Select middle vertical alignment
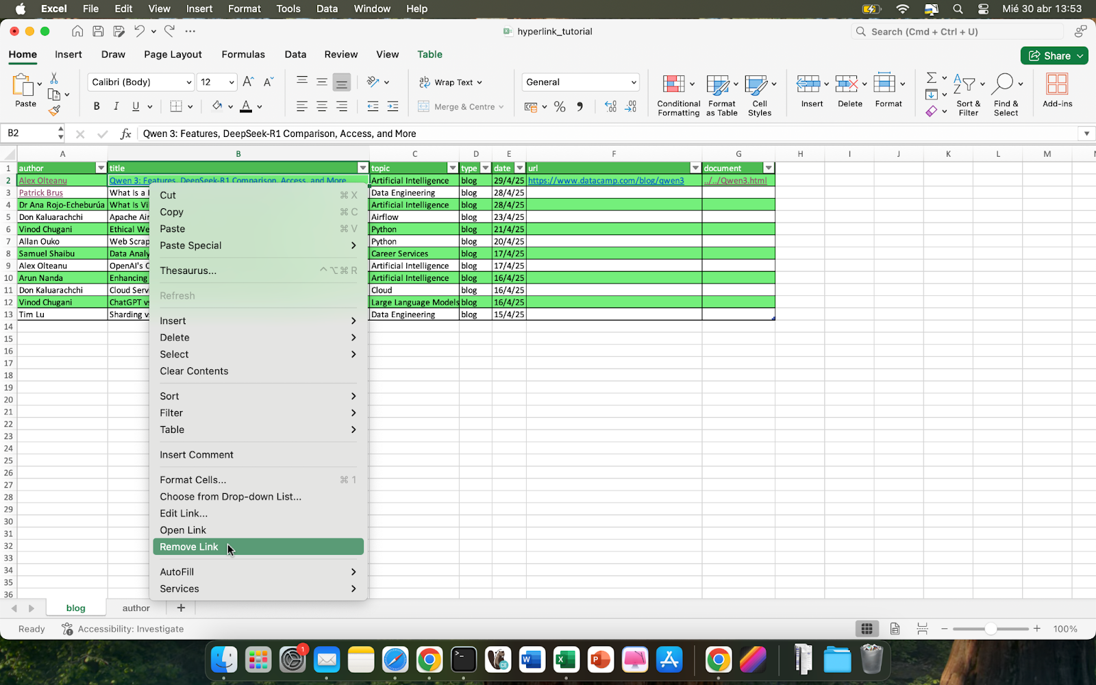The image size is (1096, 685). [x=322, y=82]
